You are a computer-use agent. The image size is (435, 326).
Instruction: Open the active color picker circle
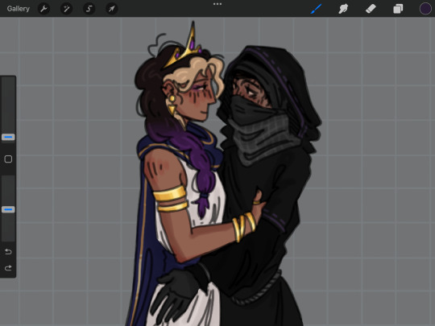click(x=425, y=9)
